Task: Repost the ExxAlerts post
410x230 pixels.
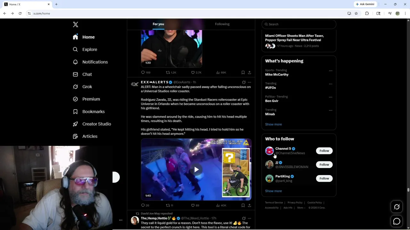Action: point(169,205)
